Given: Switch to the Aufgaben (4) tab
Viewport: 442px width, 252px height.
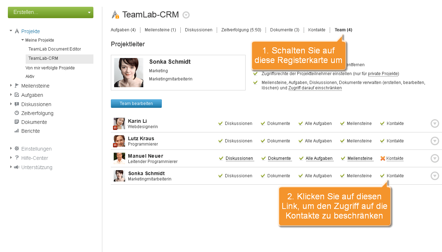Looking at the screenshot, I should (123, 30).
